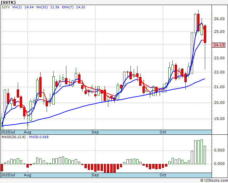228x183 pixels.
Task: Click the 12Stocks.com copyright text
Action: coord(214,181)
